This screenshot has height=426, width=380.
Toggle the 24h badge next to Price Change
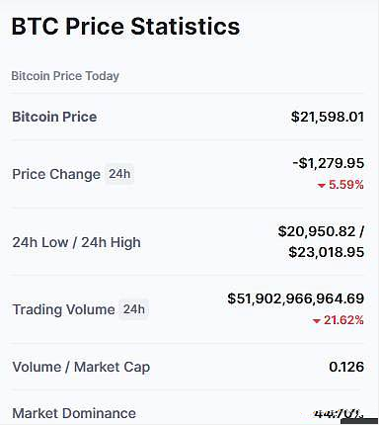[119, 174]
